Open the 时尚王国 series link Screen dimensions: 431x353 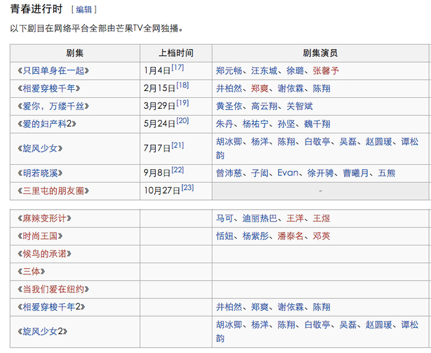coord(42,236)
